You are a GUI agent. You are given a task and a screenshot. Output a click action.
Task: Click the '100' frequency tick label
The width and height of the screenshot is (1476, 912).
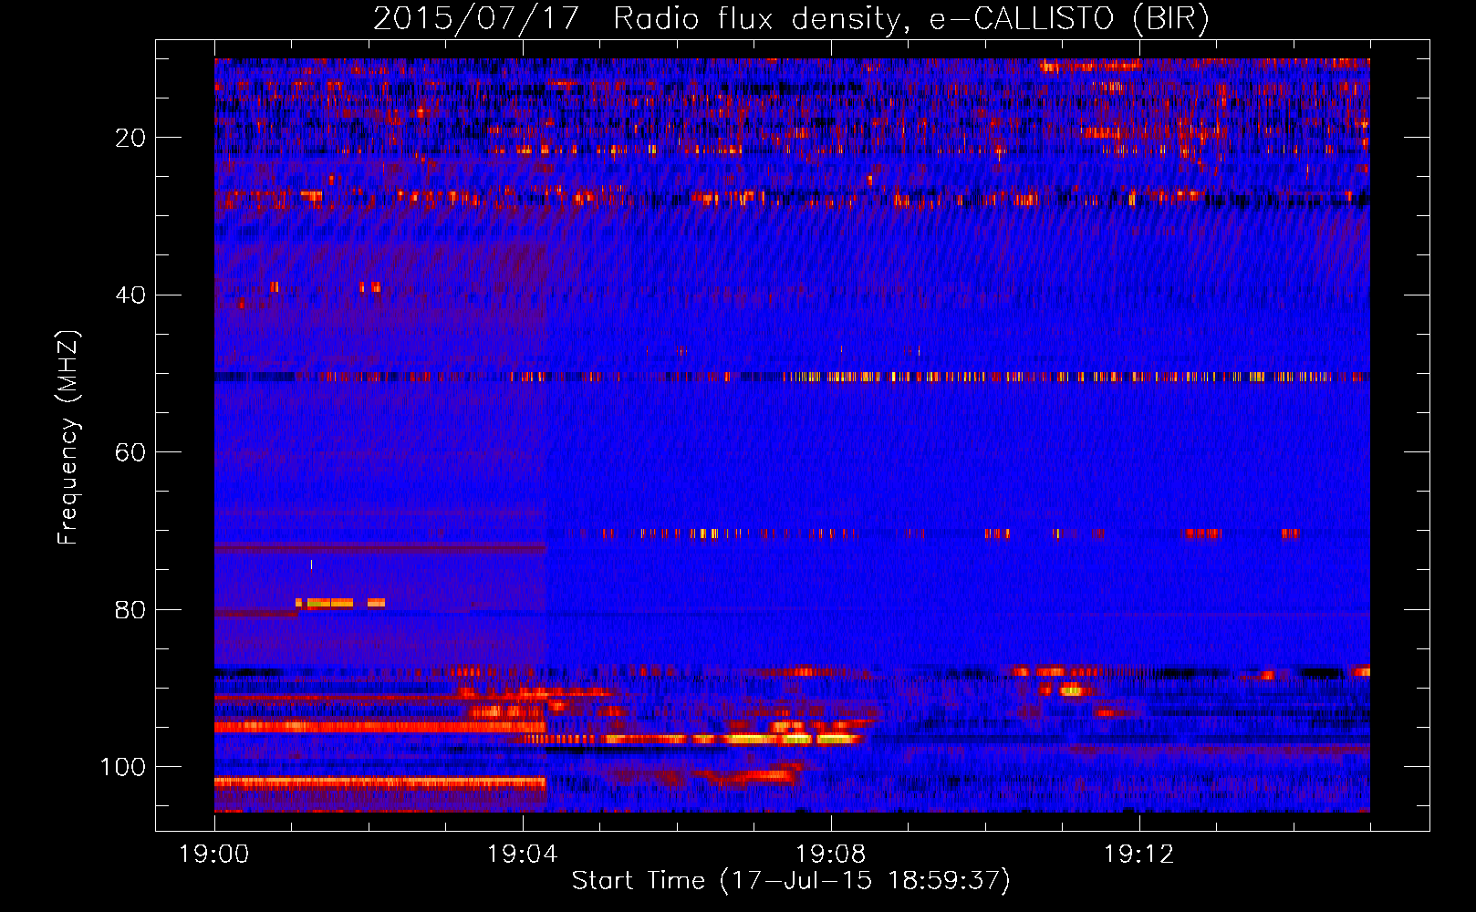click(x=123, y=767)
